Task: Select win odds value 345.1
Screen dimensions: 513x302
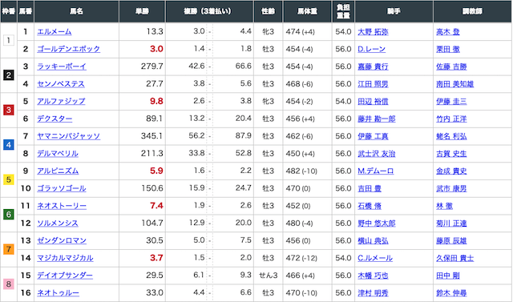Action: point(151,136)
